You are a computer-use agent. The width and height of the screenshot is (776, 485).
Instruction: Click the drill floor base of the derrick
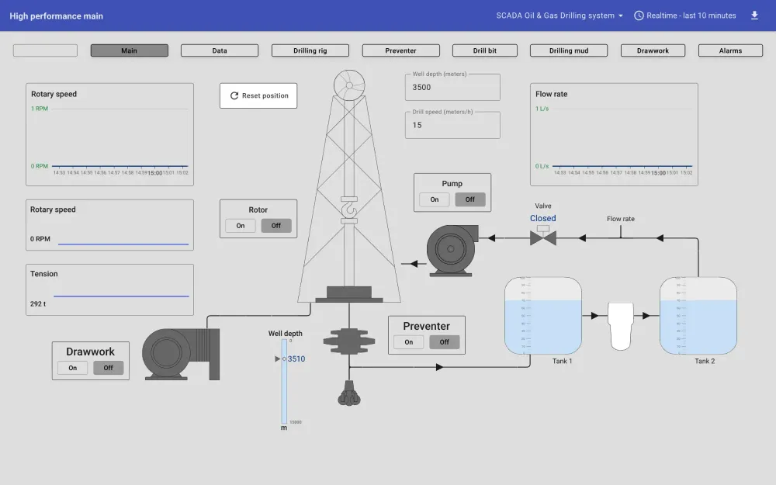point(349,294)
